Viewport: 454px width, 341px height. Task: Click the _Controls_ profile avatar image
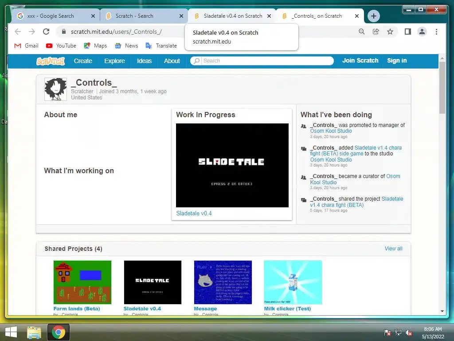point(55,89)
